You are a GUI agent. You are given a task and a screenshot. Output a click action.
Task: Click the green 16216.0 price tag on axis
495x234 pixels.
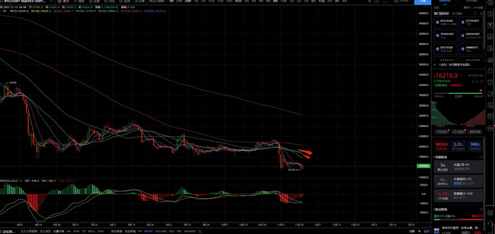(x=424, y=166)
